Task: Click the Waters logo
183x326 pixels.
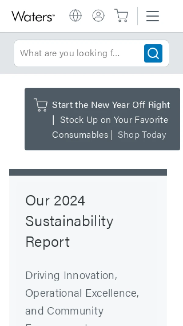Action: (33, 16)
